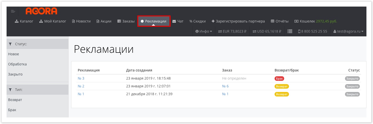Image resolution: width=373 pixels, height=124 pixels.
Task: Click date 23 января 2019 г. 18:15:48
Action: 148,78
